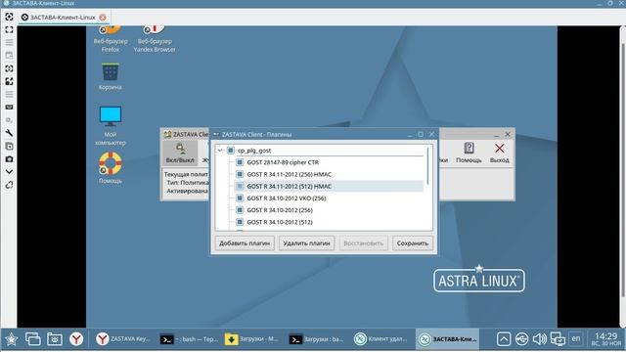
Task: Toggle the GOST R 34.11-2012 (256) HMAC checkbox
Action: [240, 174]
